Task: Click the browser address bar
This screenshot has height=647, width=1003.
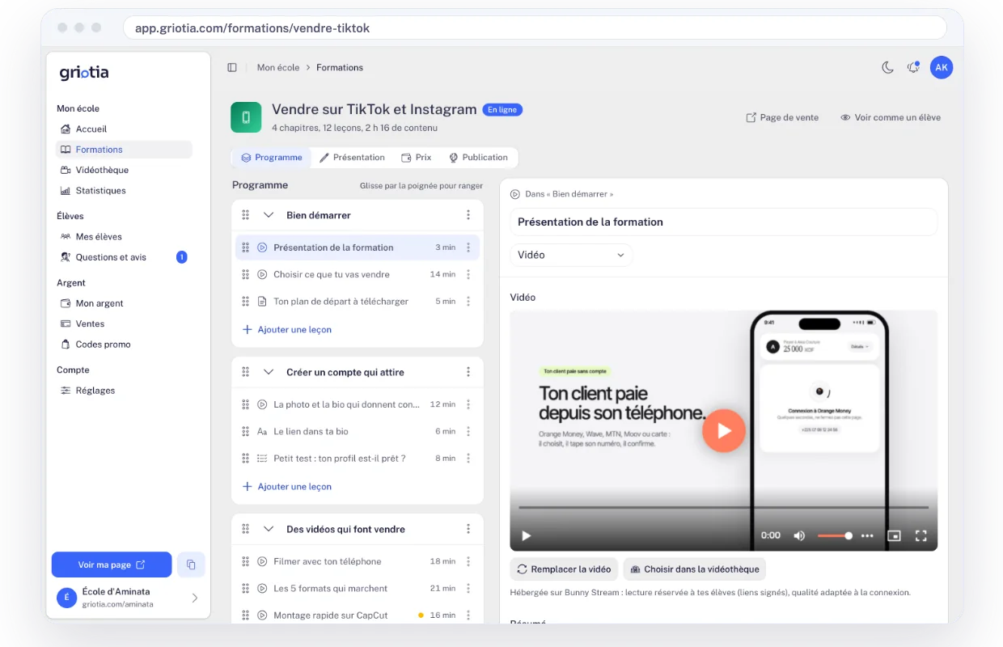Action: coord(534,27)
